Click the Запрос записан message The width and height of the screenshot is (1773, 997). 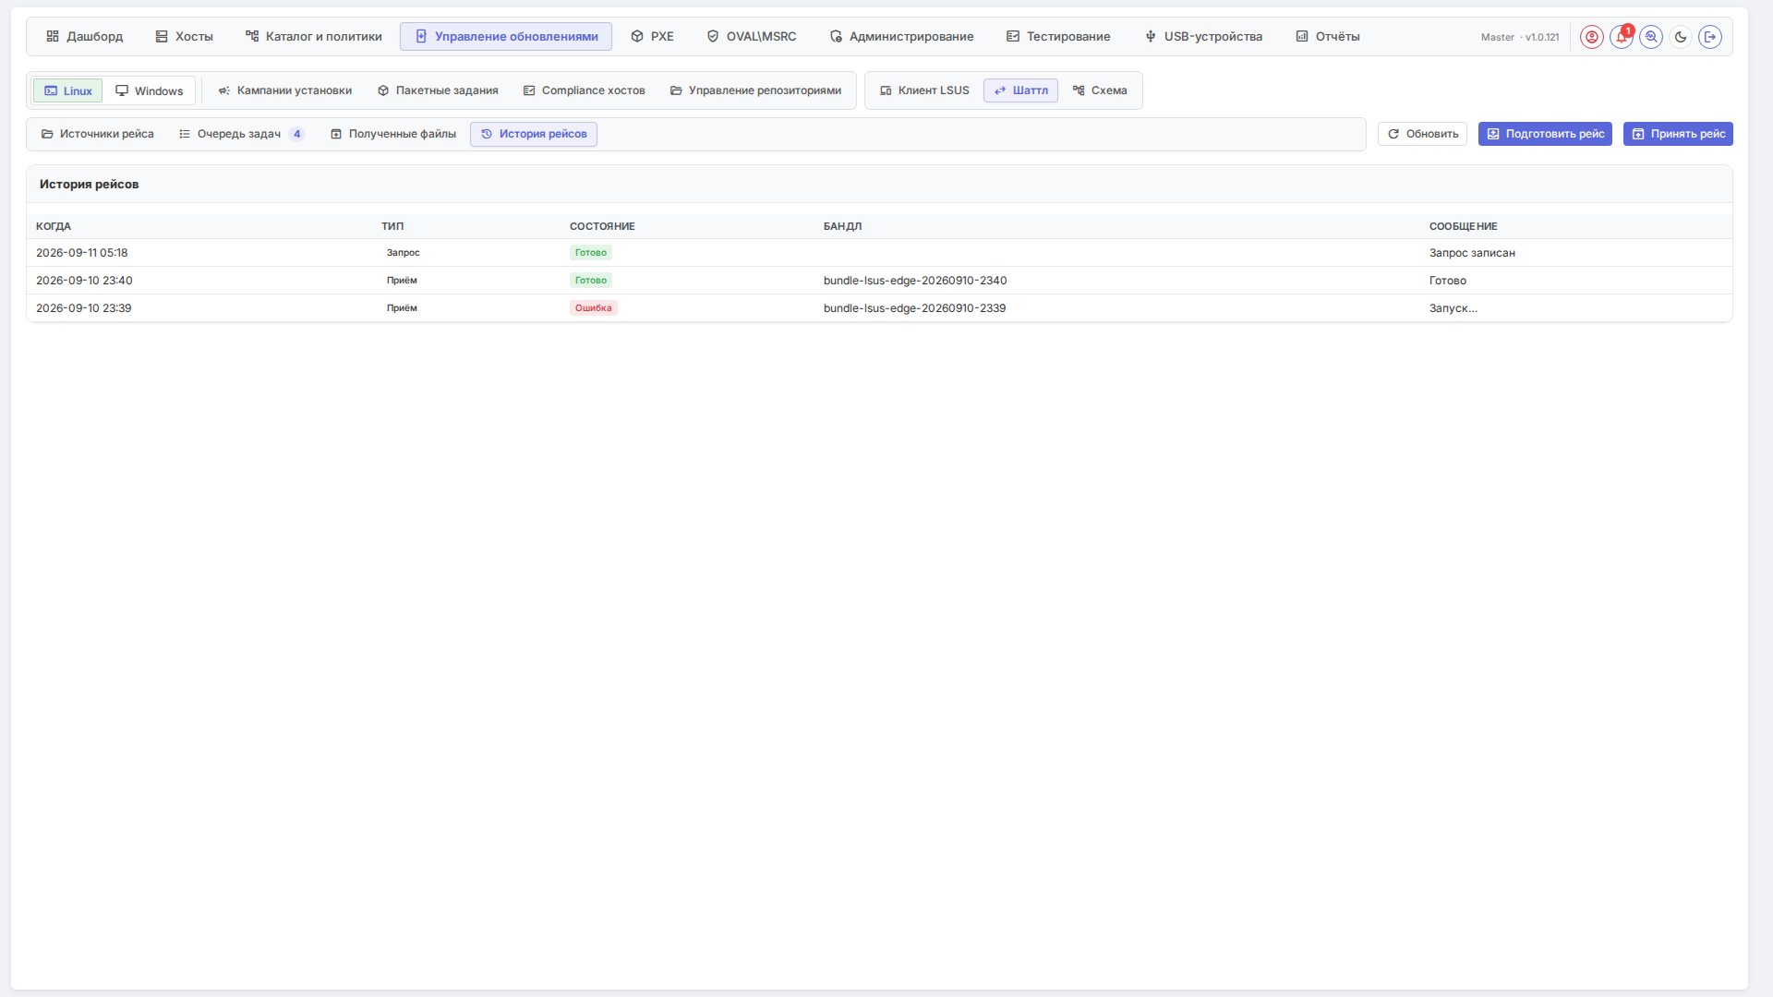1472,253
